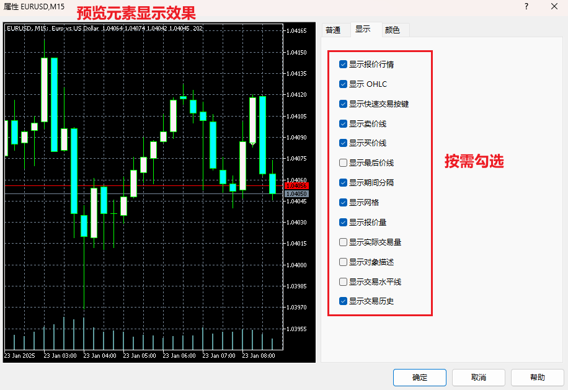This screenshot has height=390, width=568.
Task: Open the 颜色 tab
Action: pyautogui.click(x=393, y=30)
